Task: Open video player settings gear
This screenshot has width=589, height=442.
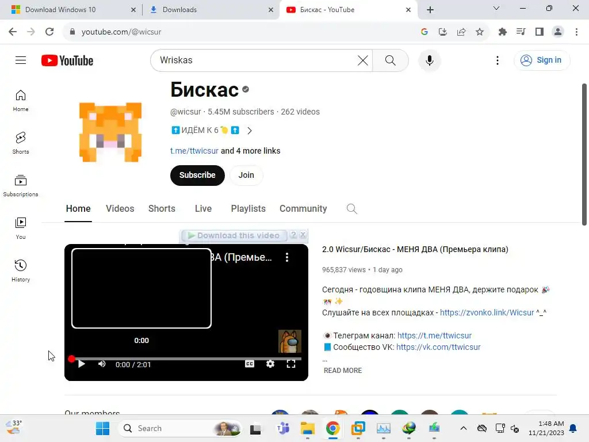Action: pyautogui.click(x=270, y=364)
